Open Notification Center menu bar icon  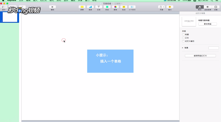pyautogui.click(x=217, y=1)
